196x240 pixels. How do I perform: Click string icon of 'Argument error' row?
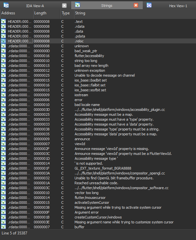coord(3,212)
